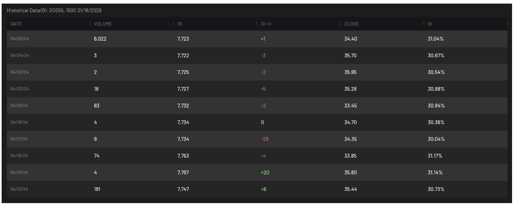Click the OI +/- column header

(266, 24)
